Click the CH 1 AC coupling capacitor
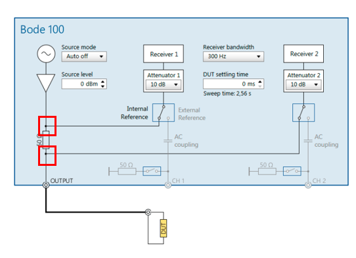Image resolution: width=356 pixels, height=258 pixels. point(168,141)
